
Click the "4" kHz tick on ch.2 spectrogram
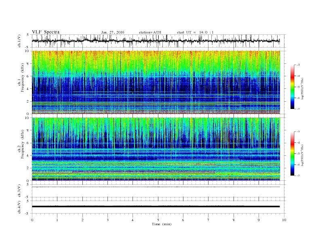28,156
